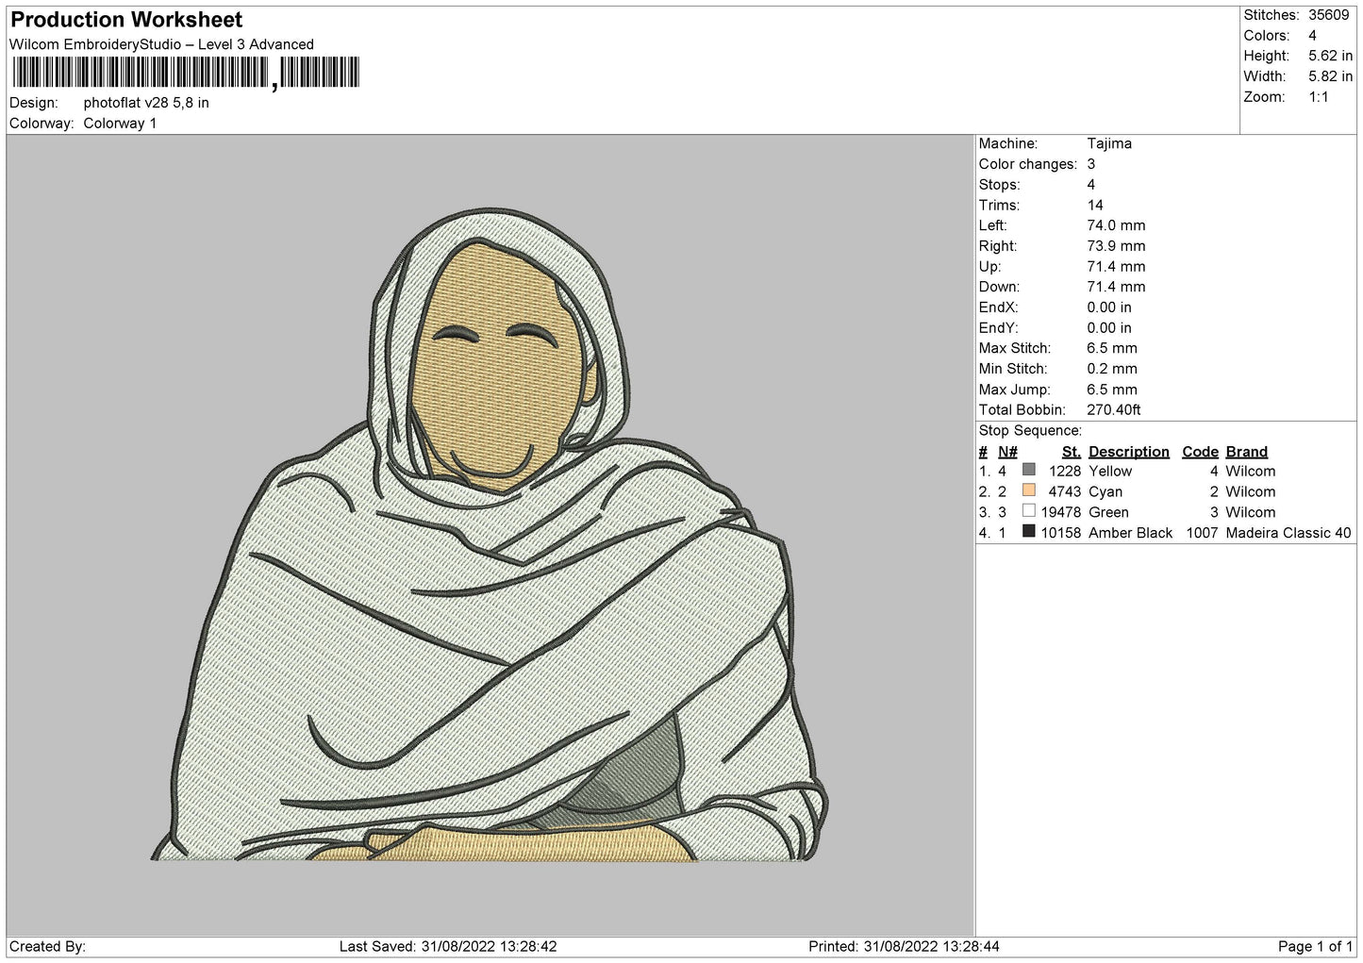The height and width of the screenshot is (963, 1363).
Task: Click the Width value '5.82 in'
Action: tap(1330, 76)
